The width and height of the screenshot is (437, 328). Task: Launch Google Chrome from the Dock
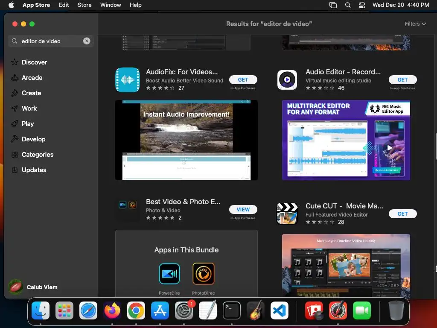click(x=136, y=310)
